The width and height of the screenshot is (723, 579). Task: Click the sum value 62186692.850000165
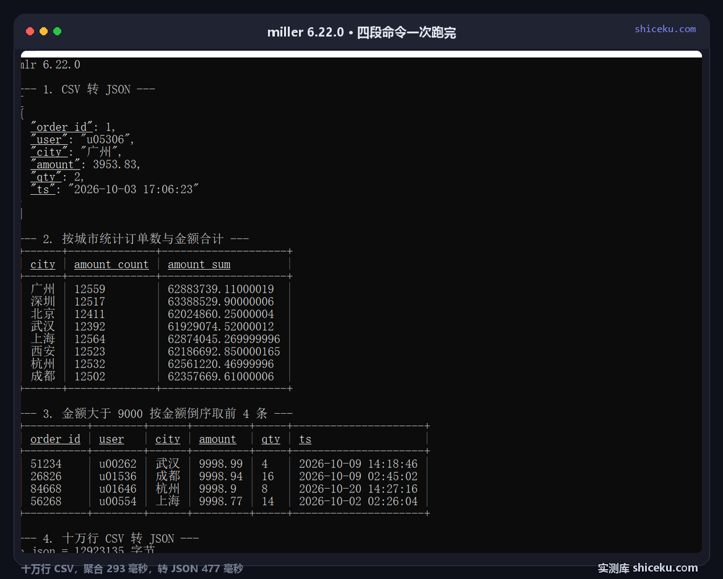point(223,351)
